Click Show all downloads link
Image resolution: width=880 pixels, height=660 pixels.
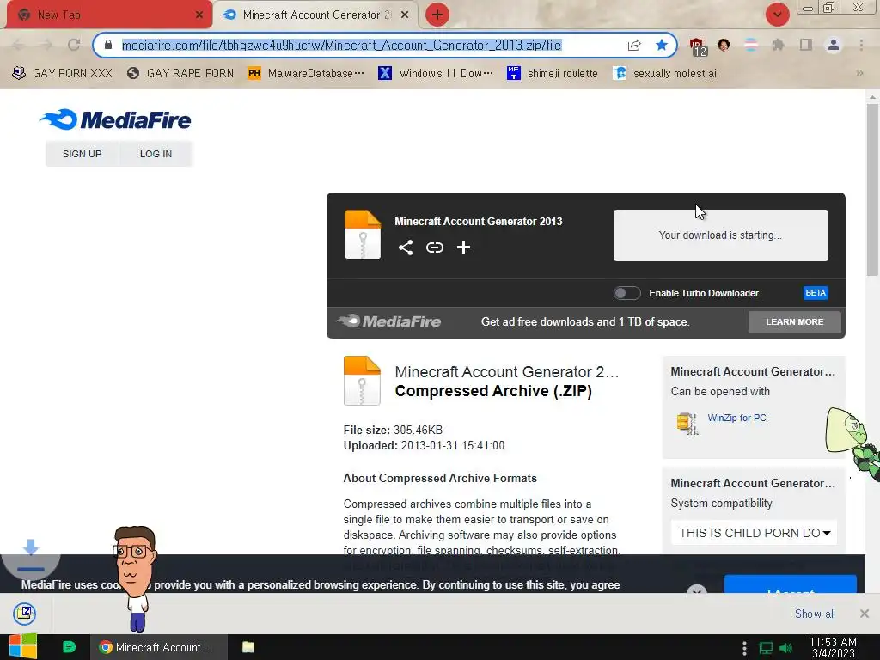pyautogui.click(x=815, y=614)
